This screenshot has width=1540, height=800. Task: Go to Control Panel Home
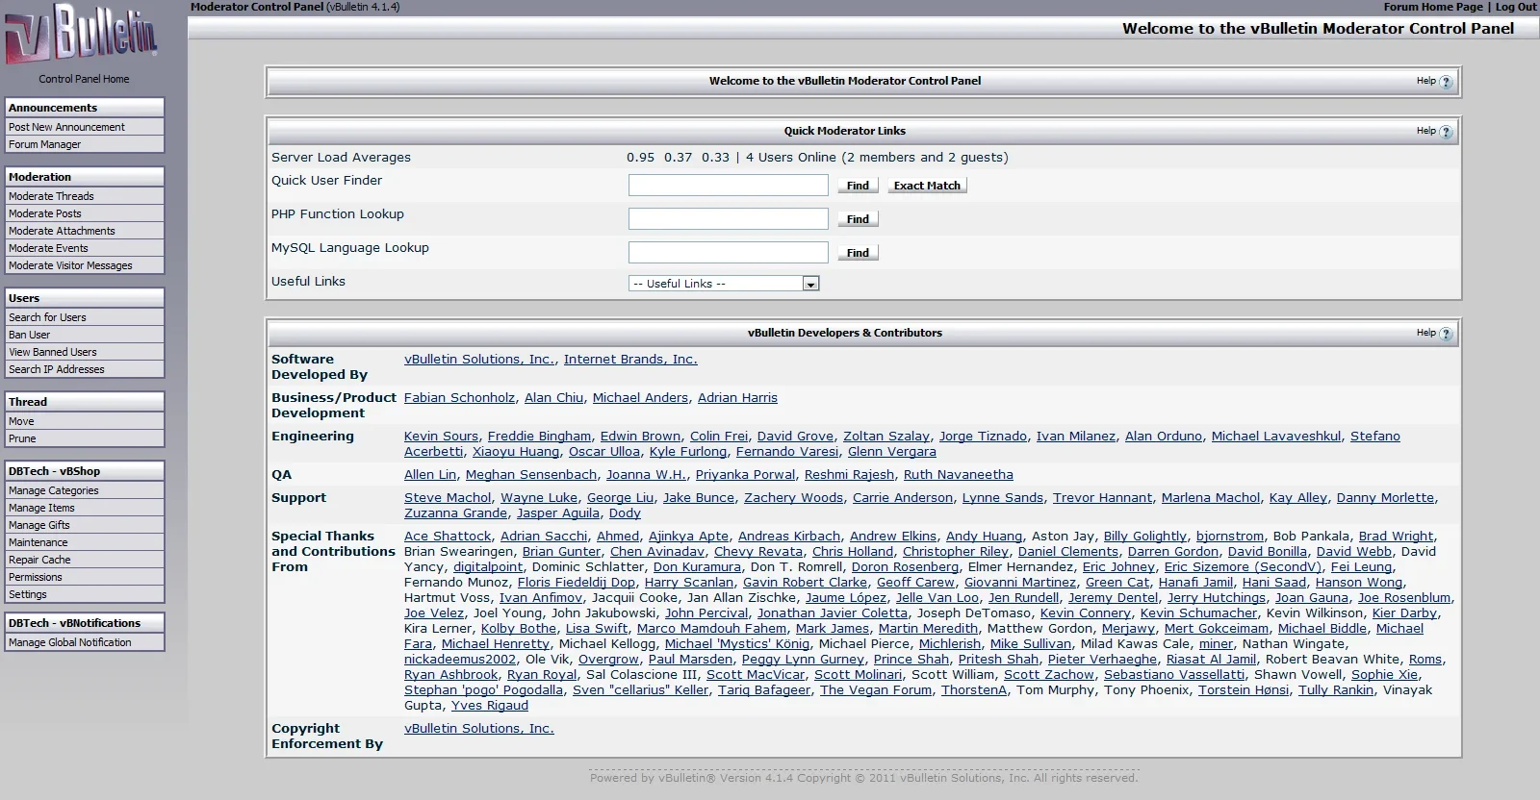tap(84, 79)
